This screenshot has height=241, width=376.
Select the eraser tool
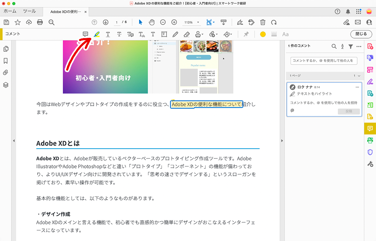(187, 34)
